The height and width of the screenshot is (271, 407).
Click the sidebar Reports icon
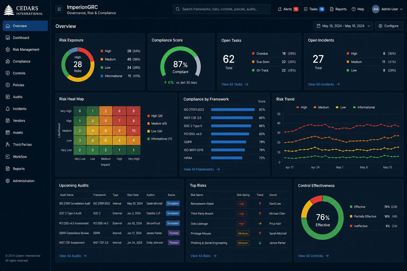pos(8,169)
